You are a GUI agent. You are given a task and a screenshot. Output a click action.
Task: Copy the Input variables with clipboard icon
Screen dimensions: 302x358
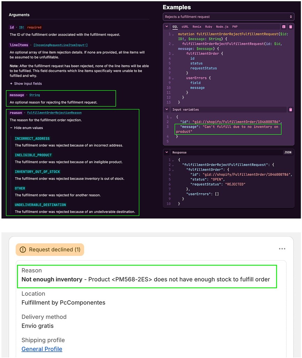click(x=290, y=109)
